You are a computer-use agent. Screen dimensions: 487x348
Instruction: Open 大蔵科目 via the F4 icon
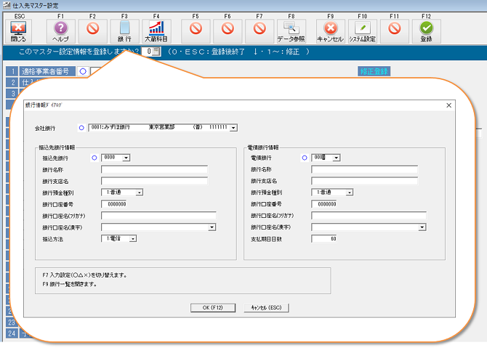(x=156, y=29)
